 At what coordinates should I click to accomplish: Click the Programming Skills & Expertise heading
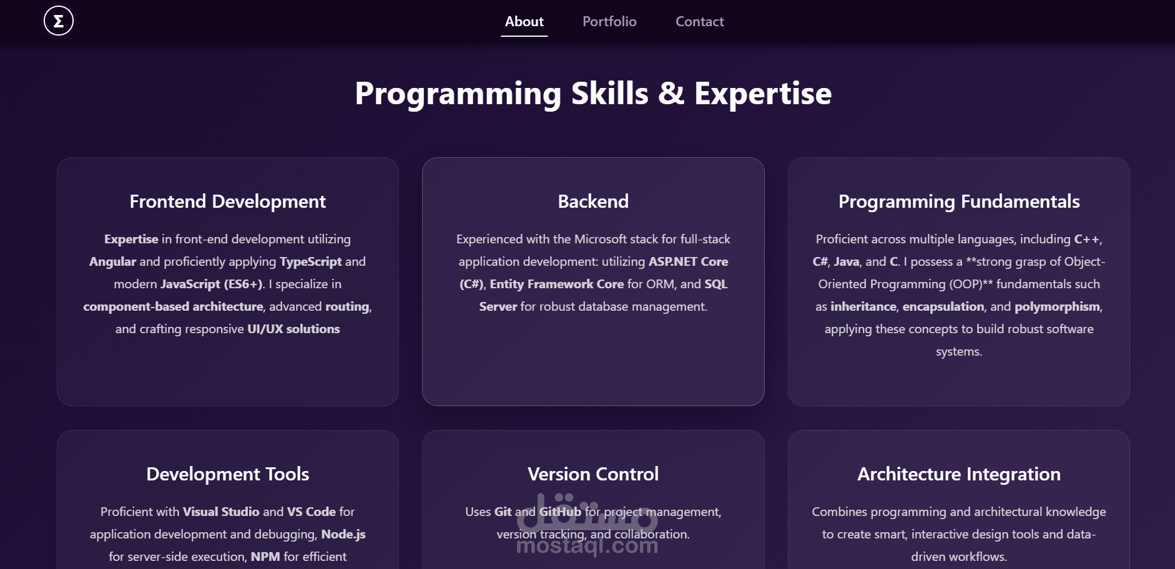(x=593, y=94)
